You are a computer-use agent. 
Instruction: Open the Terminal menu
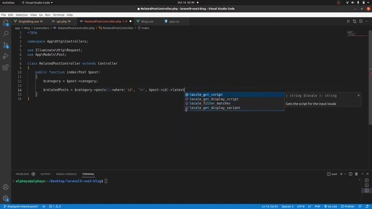point(58,15)
